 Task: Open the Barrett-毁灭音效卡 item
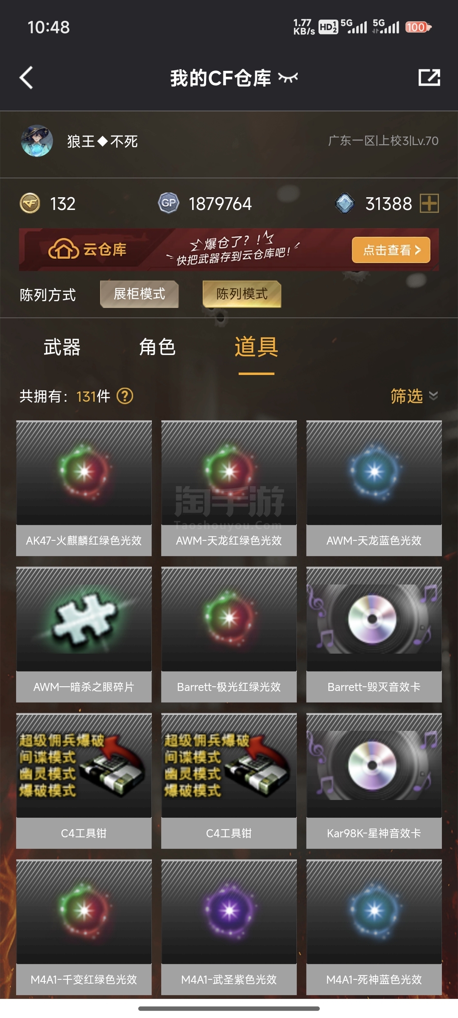click(374, 635)
